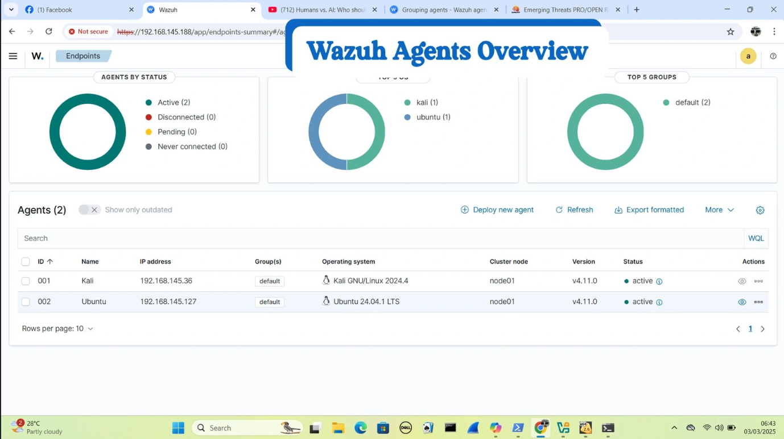Open File Explorer from taskbar
Viewport: 784px width, 439px height.
[x=338, y=428]
